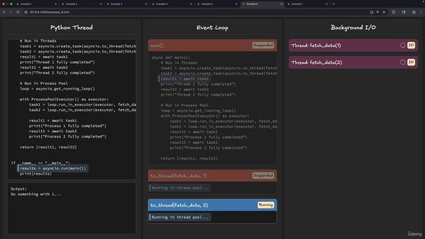Select the main() task header
Viewport: 425px width, 239px height.
point(212,45)
